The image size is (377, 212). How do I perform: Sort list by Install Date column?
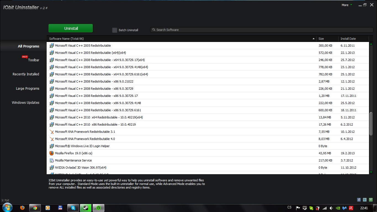353,39
